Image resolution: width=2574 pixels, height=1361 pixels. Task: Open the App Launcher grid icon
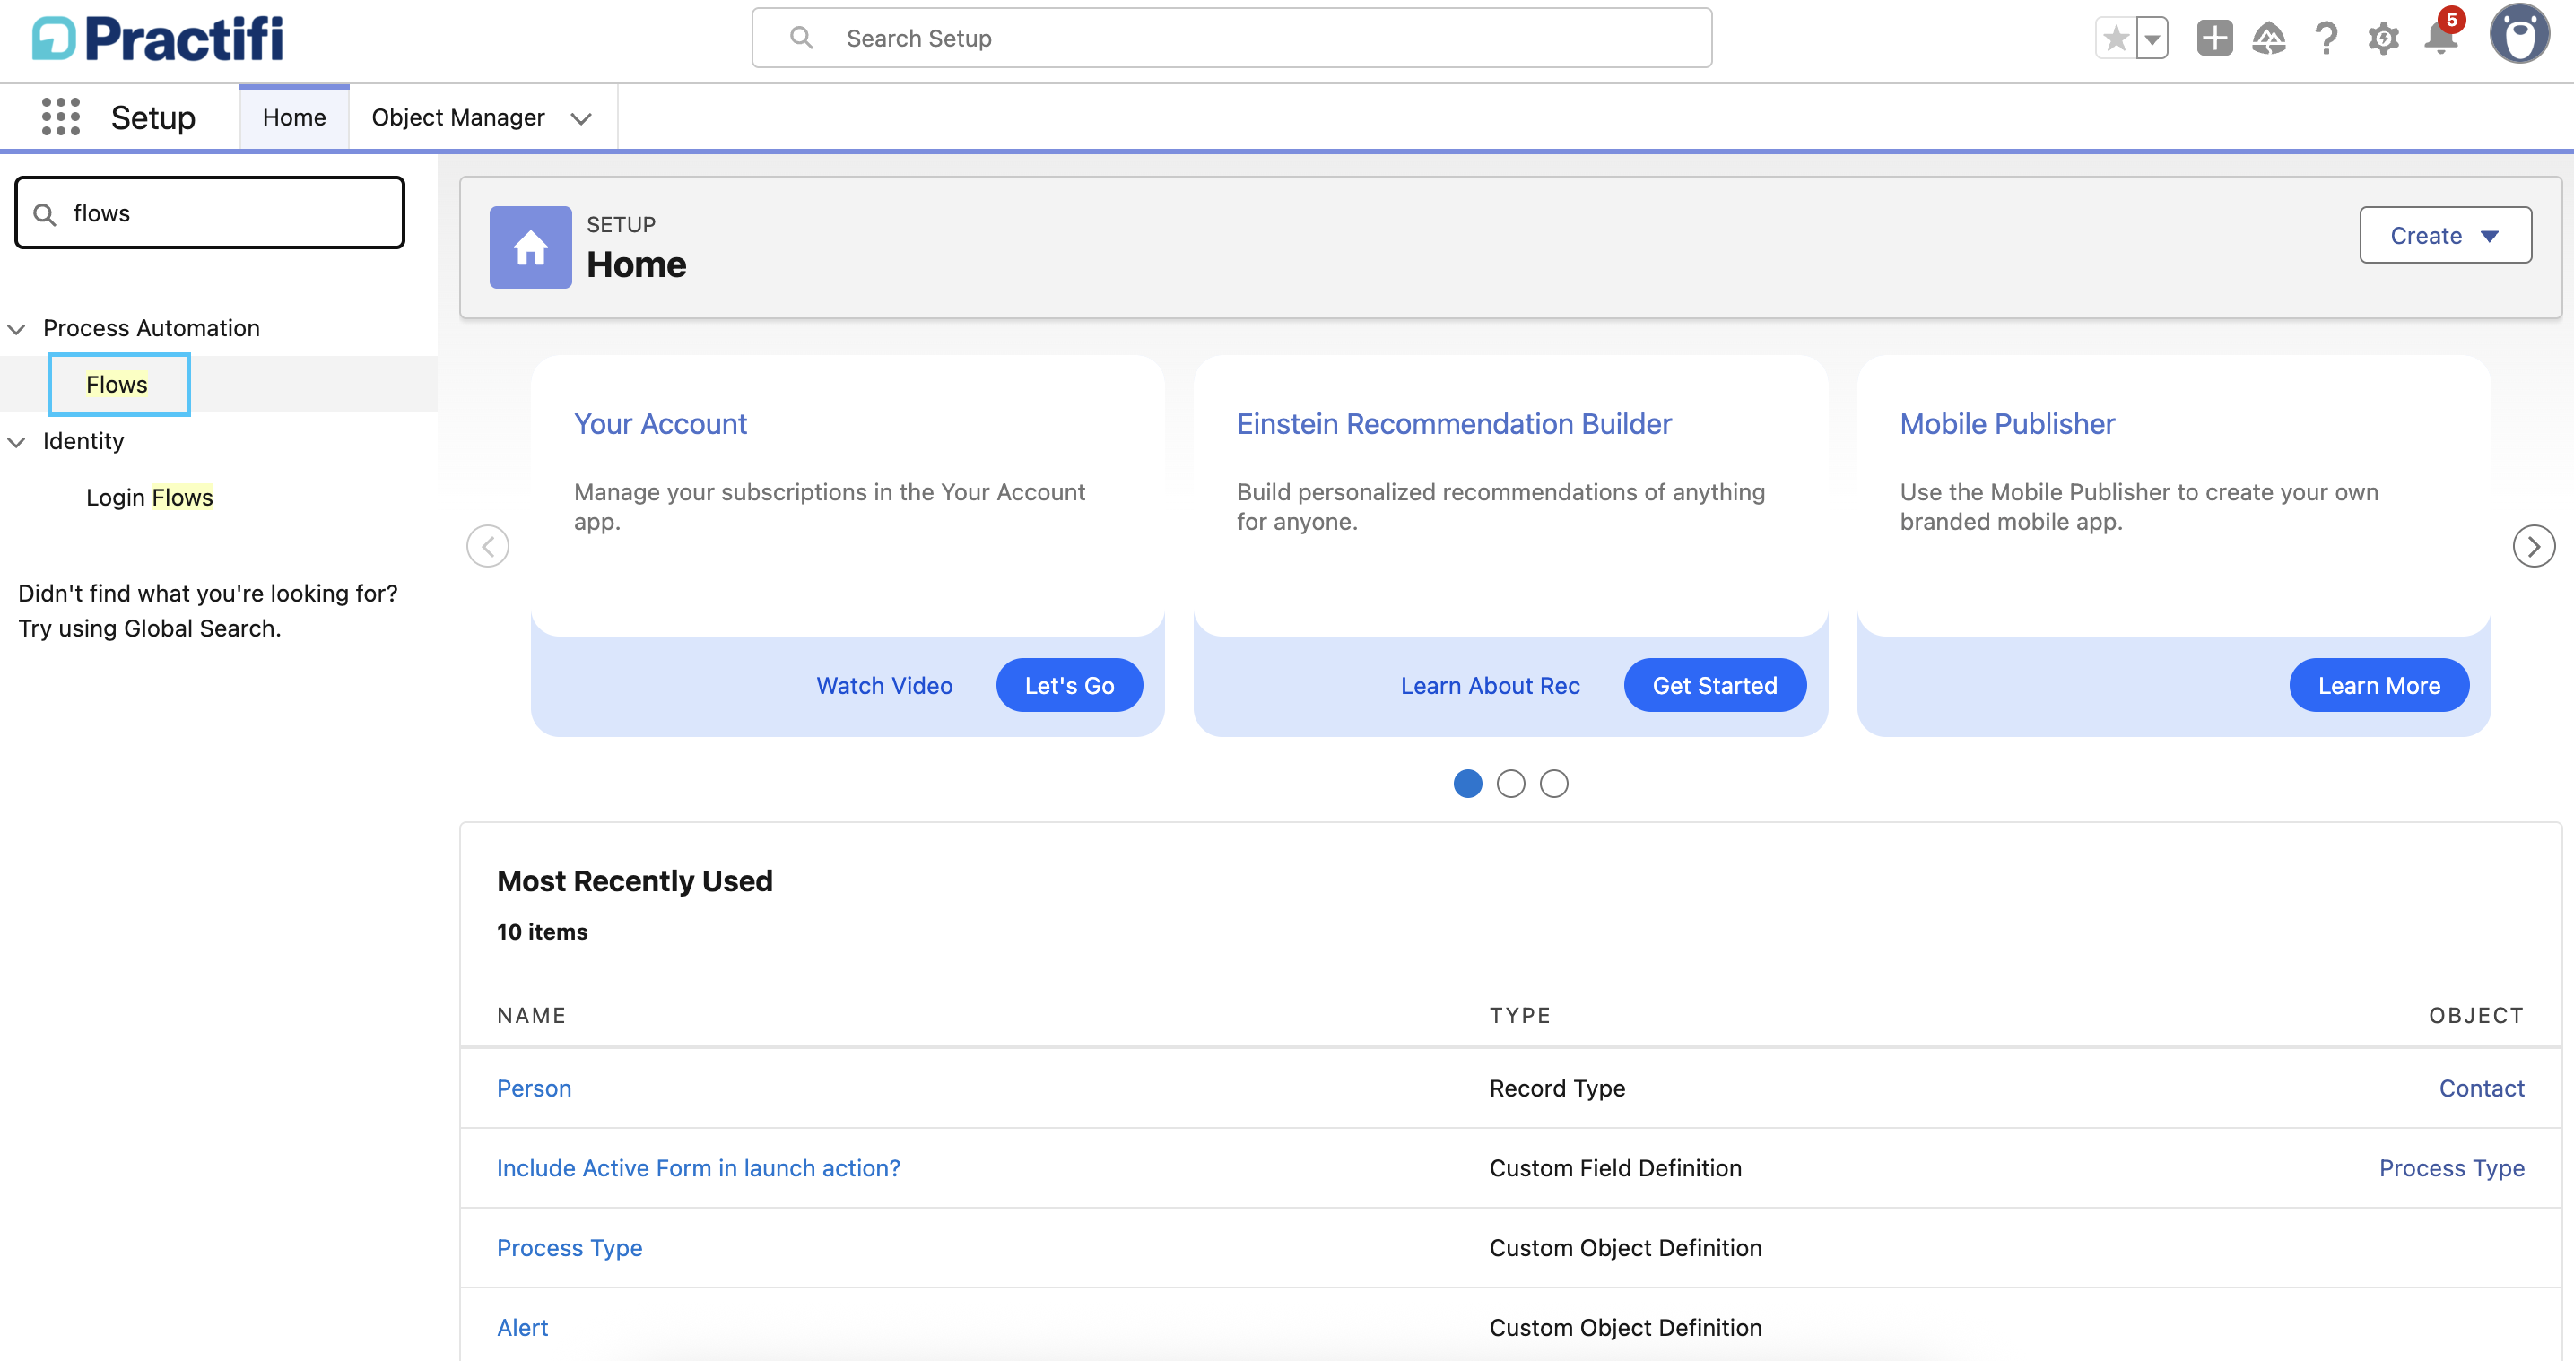(x=60, y=117)
